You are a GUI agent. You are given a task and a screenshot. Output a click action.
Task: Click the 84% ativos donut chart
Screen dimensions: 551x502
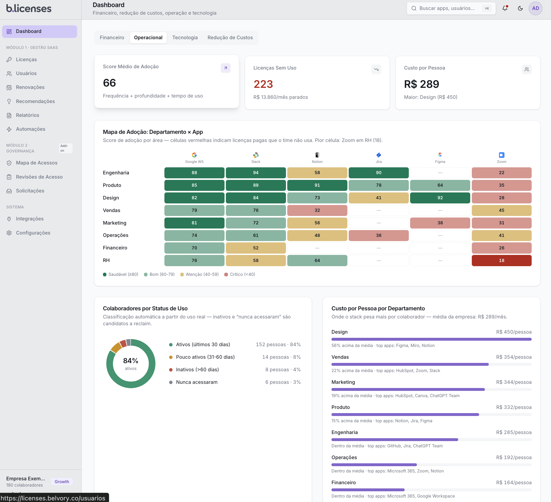click(131, 364)
